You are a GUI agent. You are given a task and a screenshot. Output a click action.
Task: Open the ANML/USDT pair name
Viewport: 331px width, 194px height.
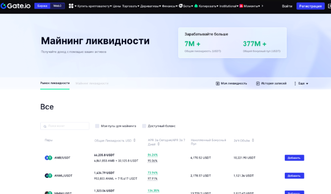tap(64, 176)
